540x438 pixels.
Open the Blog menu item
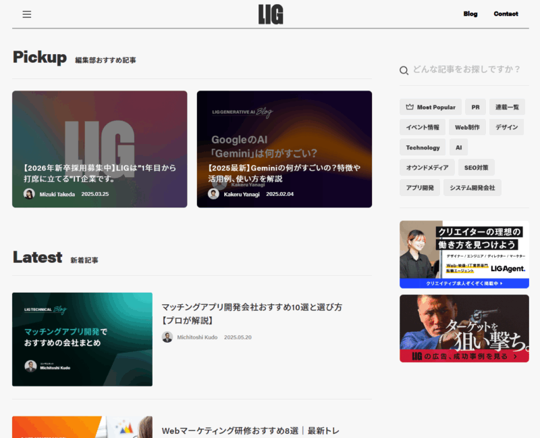470,14
